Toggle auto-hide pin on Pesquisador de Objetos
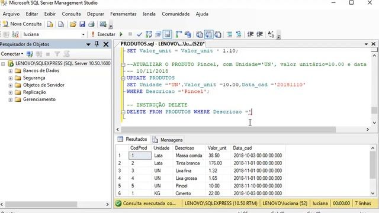Viewport: 379px width, 213px height. pos(97,44)
